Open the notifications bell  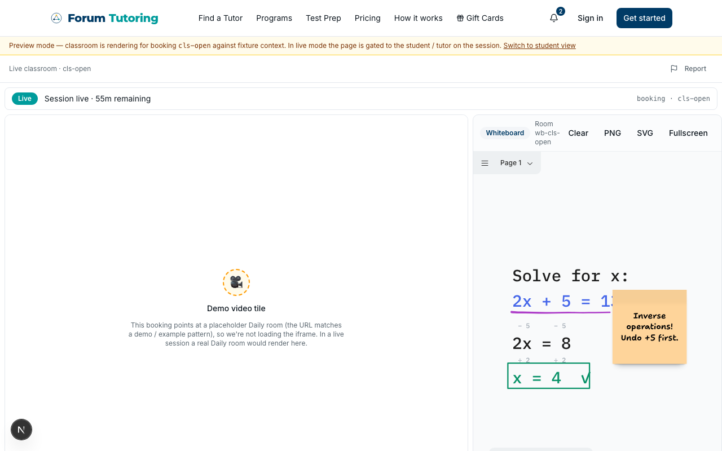pyautogui.click(x=554, y=18)
